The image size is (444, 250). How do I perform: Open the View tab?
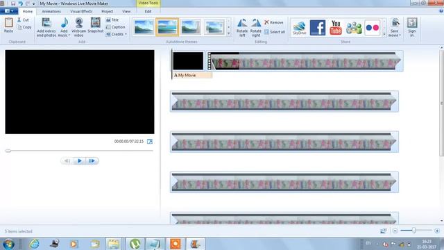(x=126, y=11)
